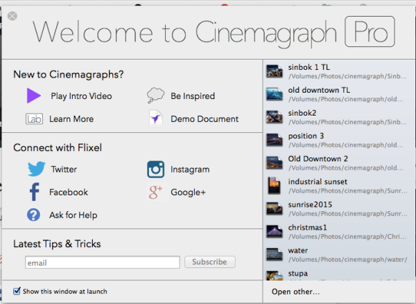Image resolution: width=416 pixels, height=304 pixels.
Task: Click Open other... button
Action: pyautogui.click(x=295, y=292)
